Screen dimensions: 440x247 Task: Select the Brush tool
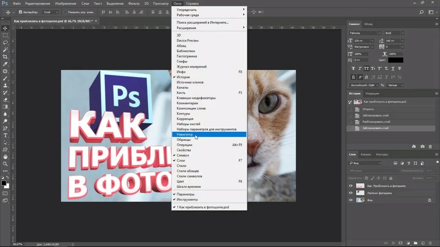click(5, 78)
